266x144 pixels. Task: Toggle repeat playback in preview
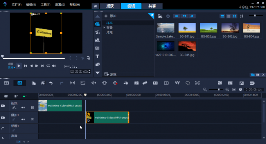click(x=49, y=66)
